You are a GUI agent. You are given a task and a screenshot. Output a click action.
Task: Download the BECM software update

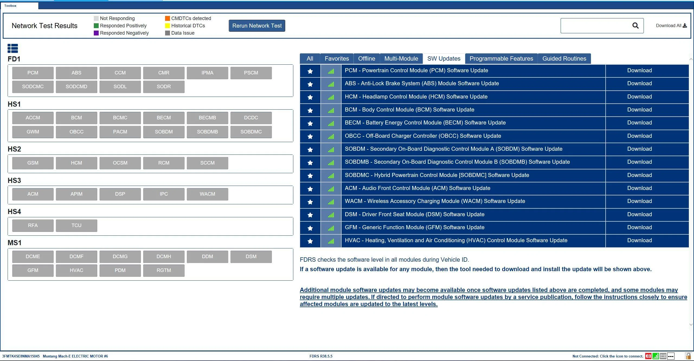click(640, 123)
